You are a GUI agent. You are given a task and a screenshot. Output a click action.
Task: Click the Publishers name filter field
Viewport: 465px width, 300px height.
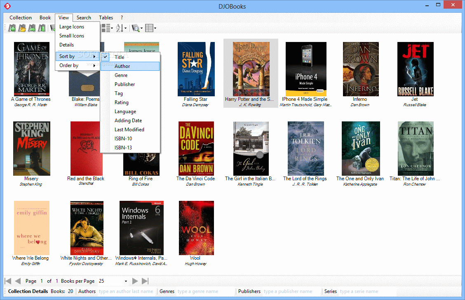coord(291,291)
